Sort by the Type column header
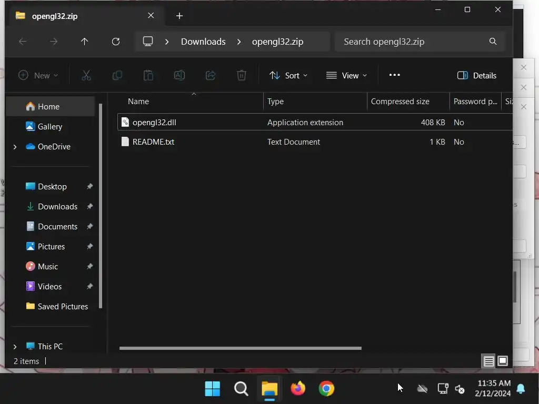The height and width of the screenshot is (404, 539). (x=275, y=102)
